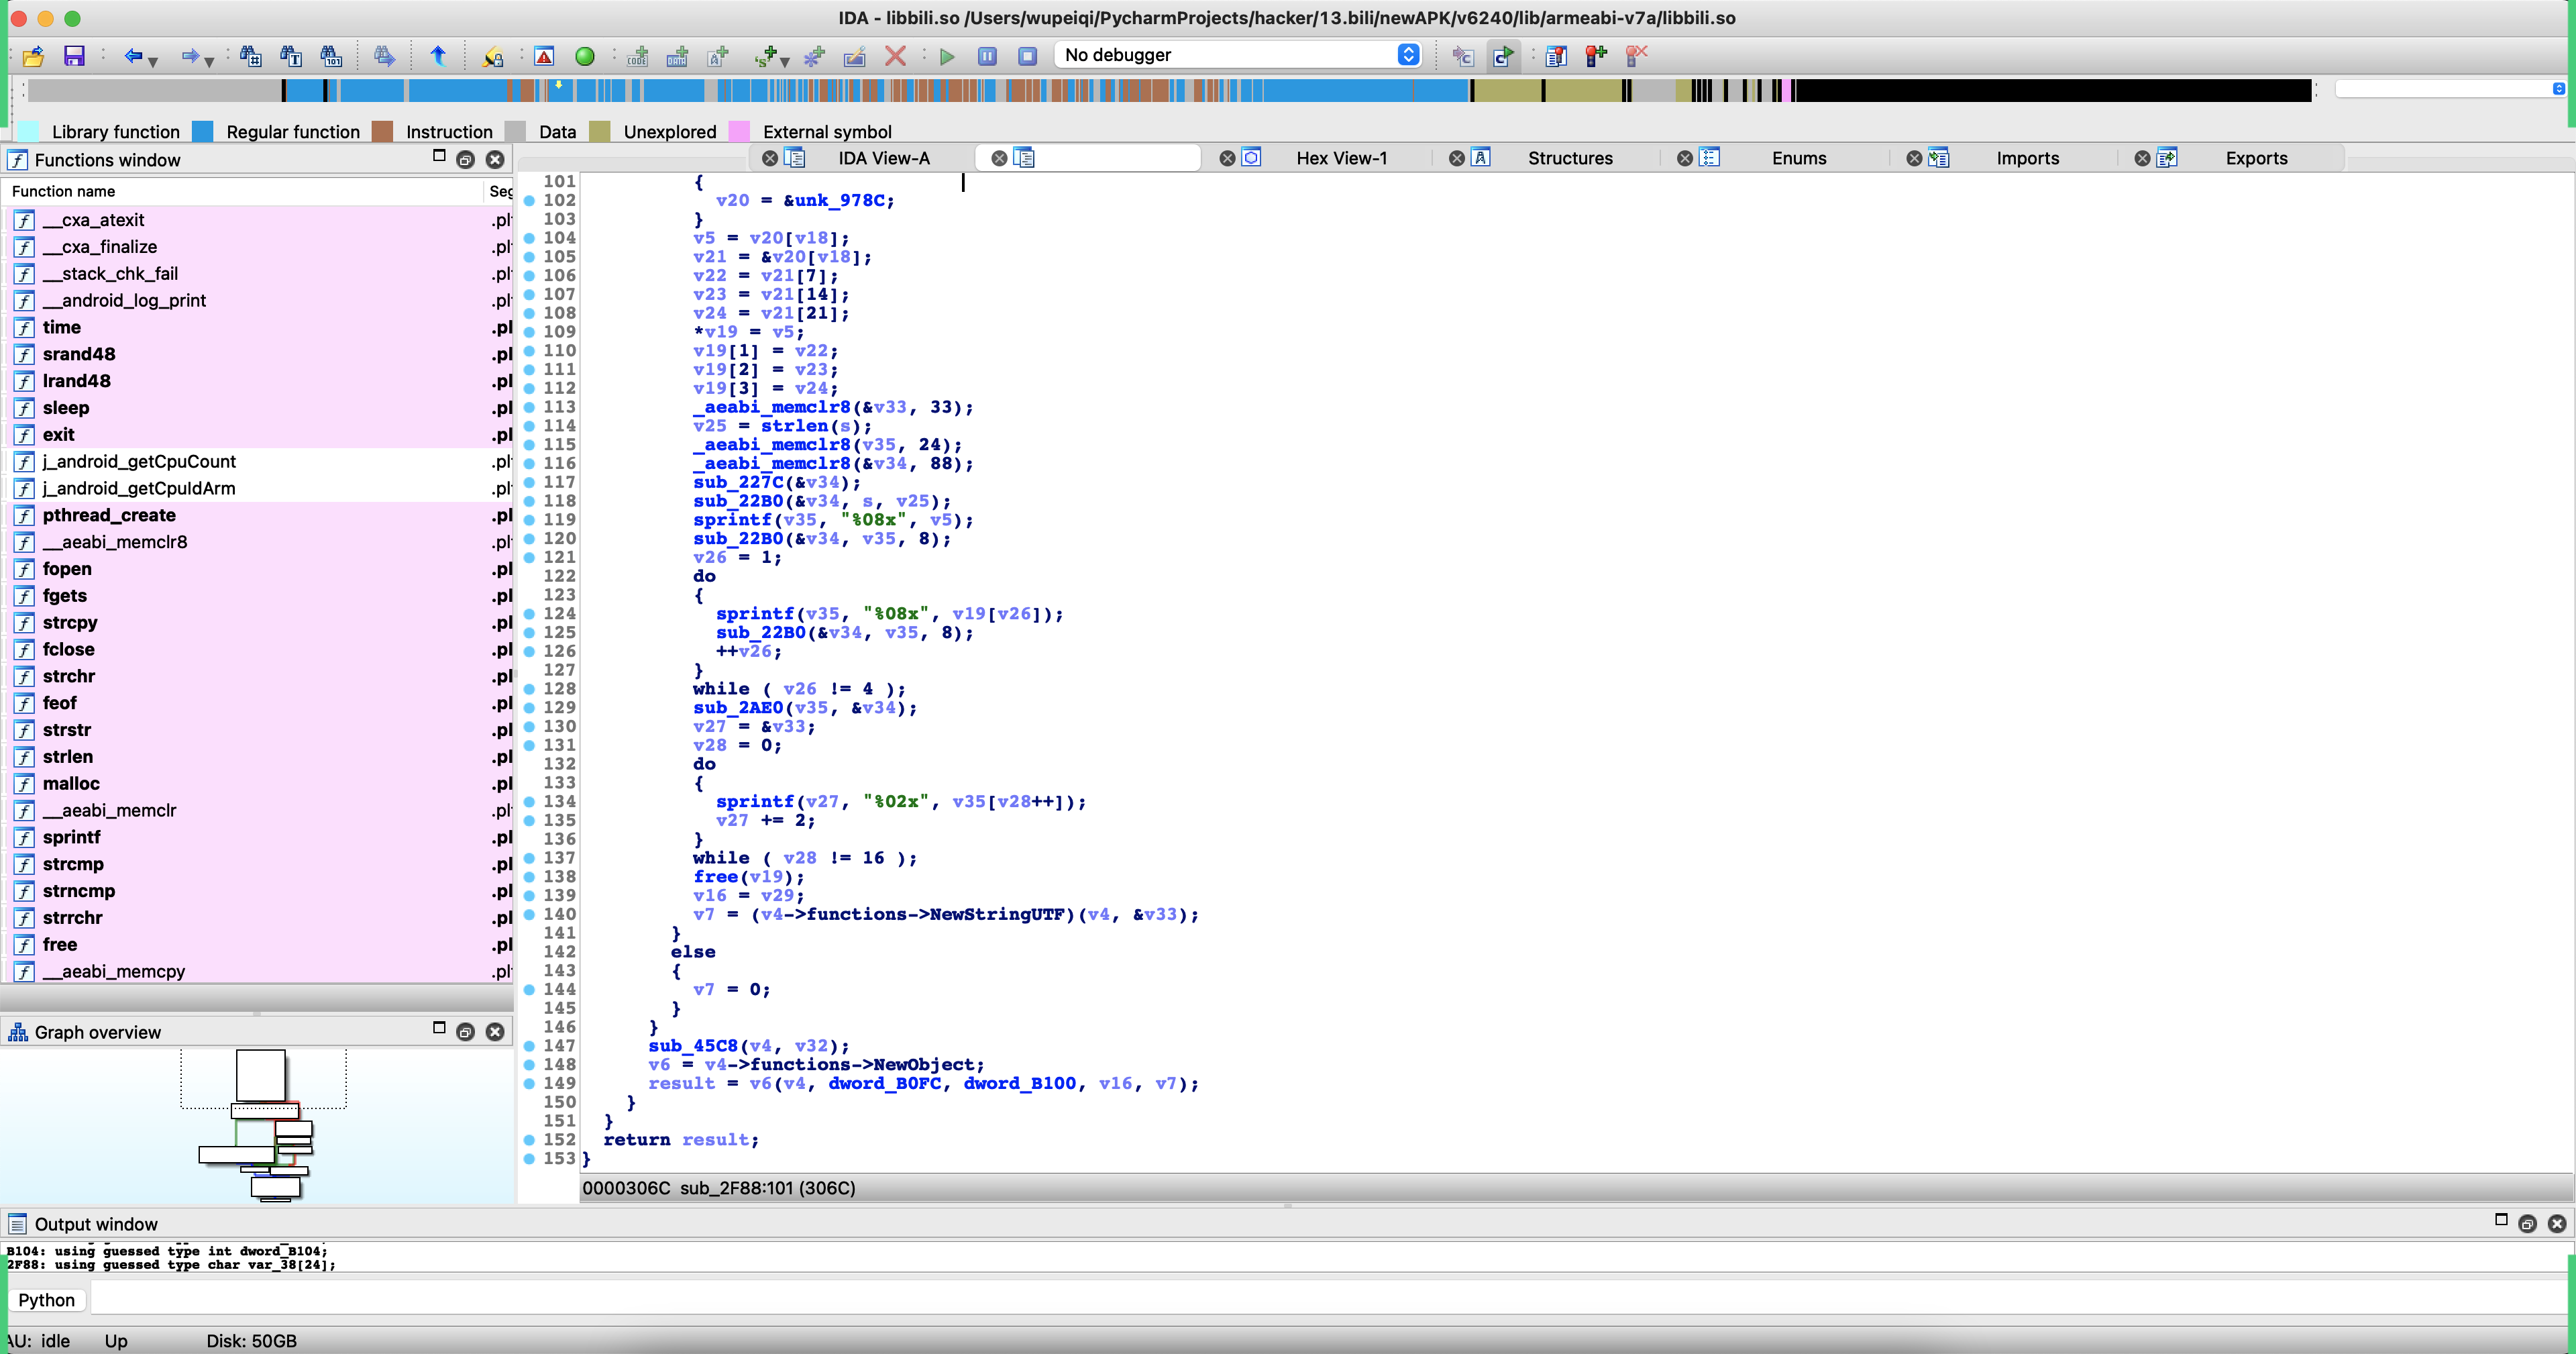Start the process with the green play button
Screen dimensions: 2576x1354
pyautogui.click(x=947, y=56)
